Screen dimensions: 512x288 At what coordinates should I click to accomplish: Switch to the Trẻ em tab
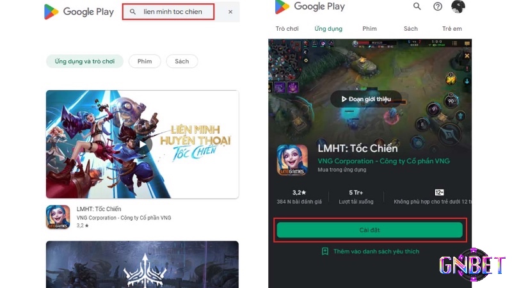452,29
